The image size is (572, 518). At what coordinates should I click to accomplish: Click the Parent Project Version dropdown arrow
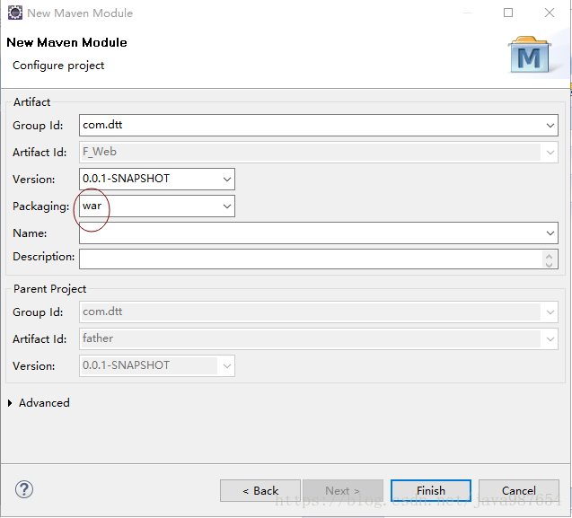click(x=227, y=366)
